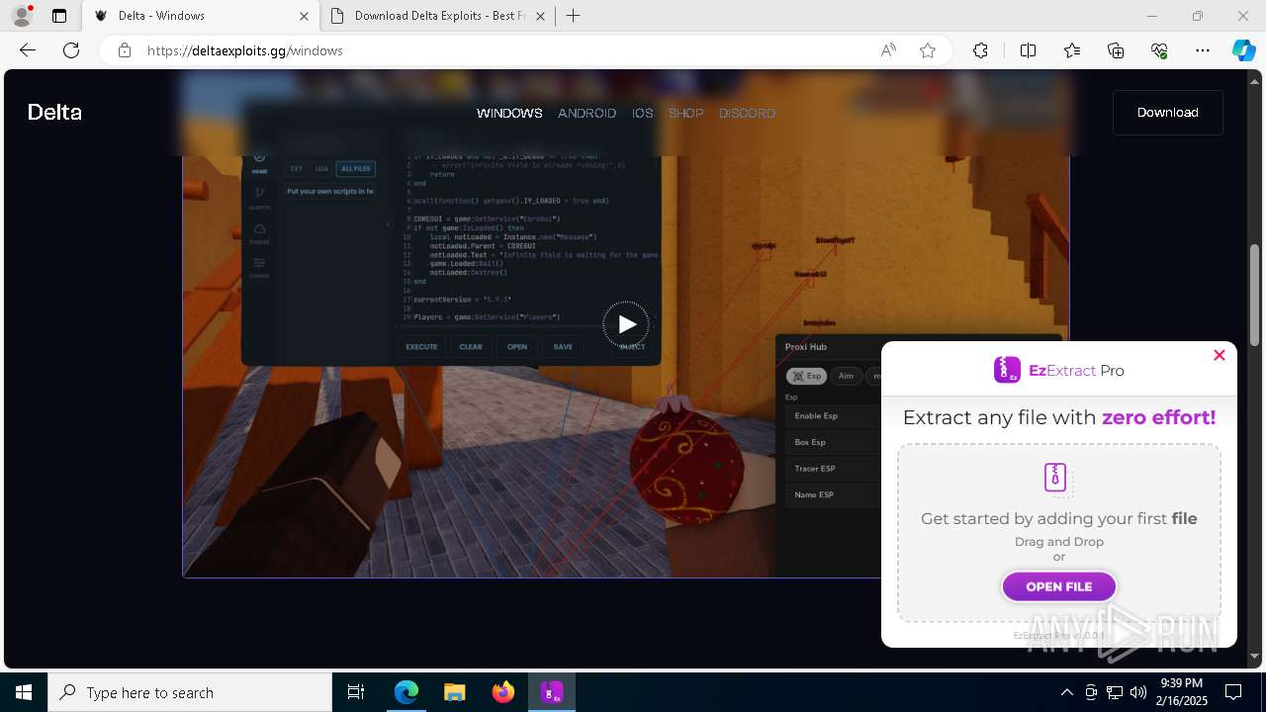
Task: Open a new browser tab
Action: click(574, 16)
